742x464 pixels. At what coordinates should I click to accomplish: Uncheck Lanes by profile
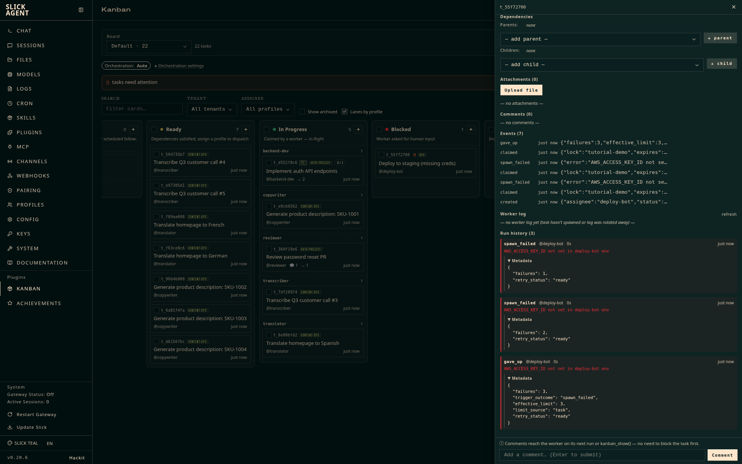click(344, 112)
